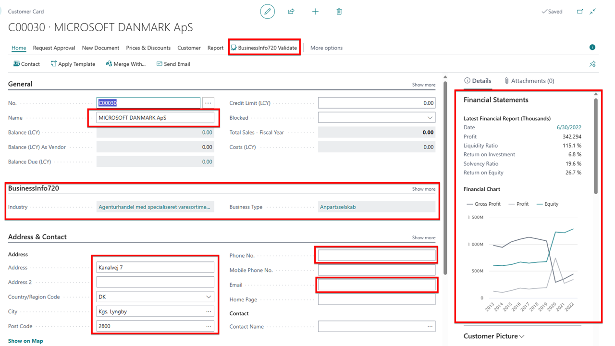Open Contact Name lookup ellipsis
This screenshot has height=346, width=615.
430,327
